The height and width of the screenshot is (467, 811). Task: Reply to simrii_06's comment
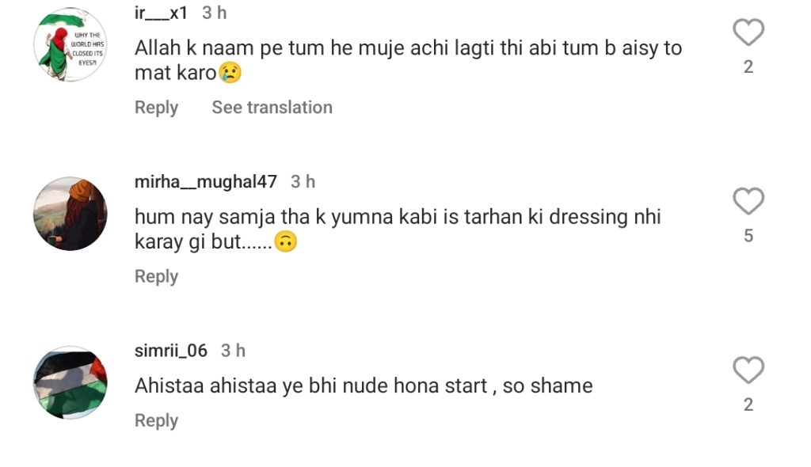click(x=156, y=420)
